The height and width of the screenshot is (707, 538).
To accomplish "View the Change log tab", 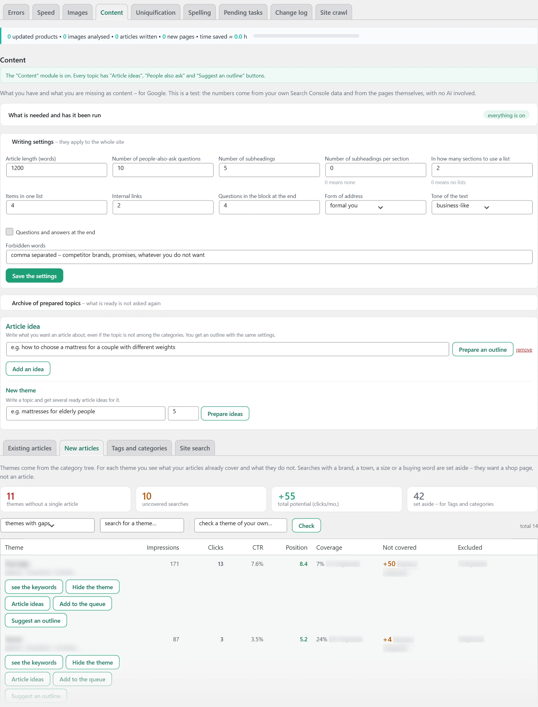I will pyautogui.click(x=291, y=12).
